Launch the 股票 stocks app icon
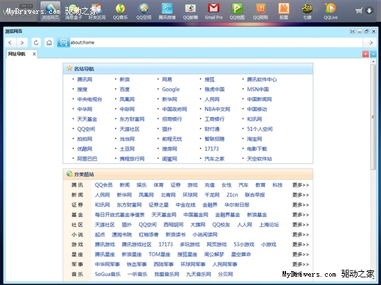Screen dimensions: 381x285 pos(284,11)
